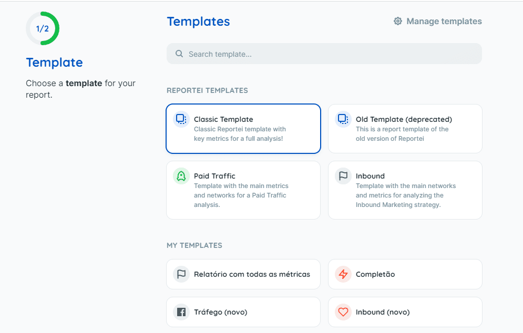Click the Tráfego (novo) Facebook icon
This screenshot has width=523, height=333.
[x=181, y=312]
